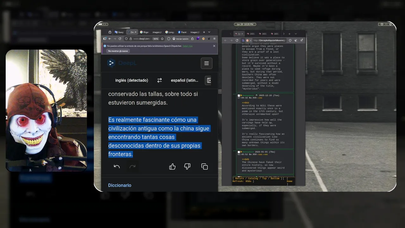
Task: Reload the DeepL page
Action: coord(120,39)
